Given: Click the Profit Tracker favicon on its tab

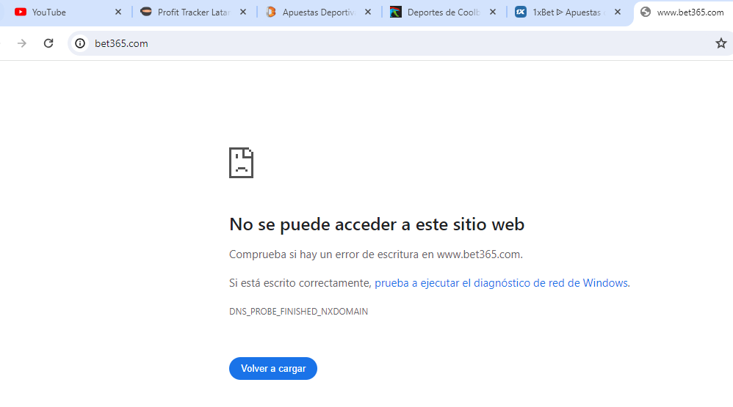Looking at the screenshot, I should coord(146,12).
